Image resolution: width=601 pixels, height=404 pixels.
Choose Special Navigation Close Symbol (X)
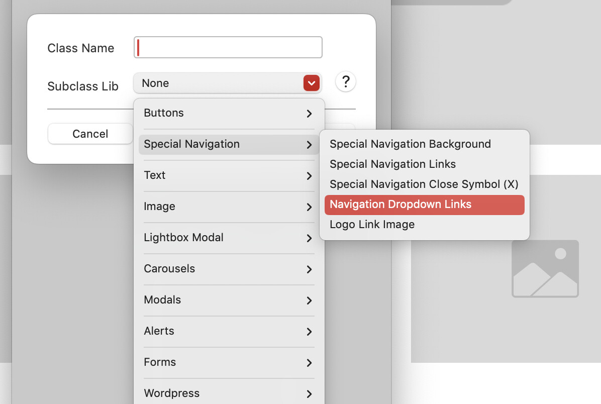click(x=424, y=184)
